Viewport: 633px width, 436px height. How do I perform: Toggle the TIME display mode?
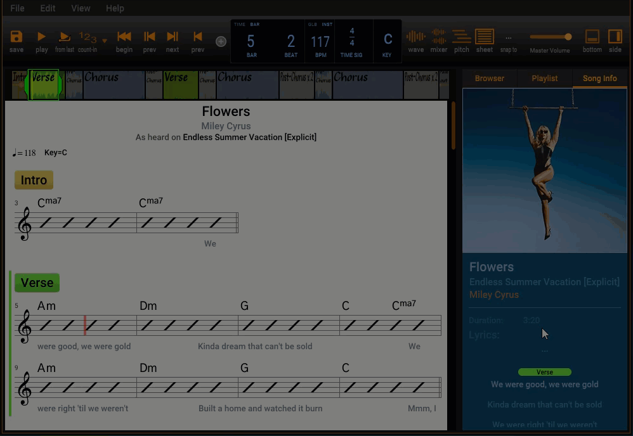pos(240,24)
